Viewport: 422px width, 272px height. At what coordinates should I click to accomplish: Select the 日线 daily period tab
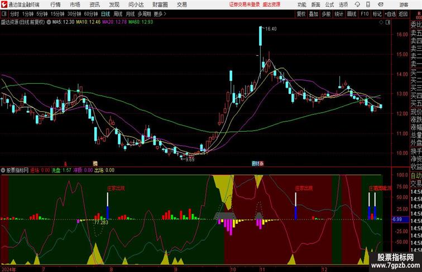pyautogui.click(x=106, y=14)
